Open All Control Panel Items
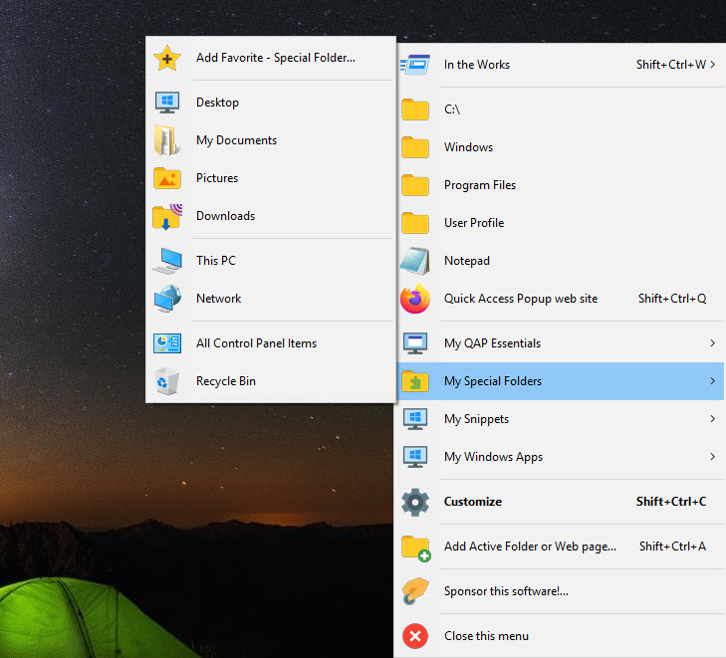Screen dimensions: 726x658 tap(271, 343)
